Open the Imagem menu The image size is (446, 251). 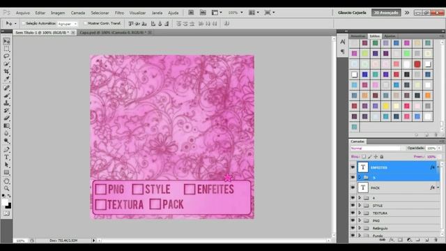pyautogui.click(x=58, y=13)
